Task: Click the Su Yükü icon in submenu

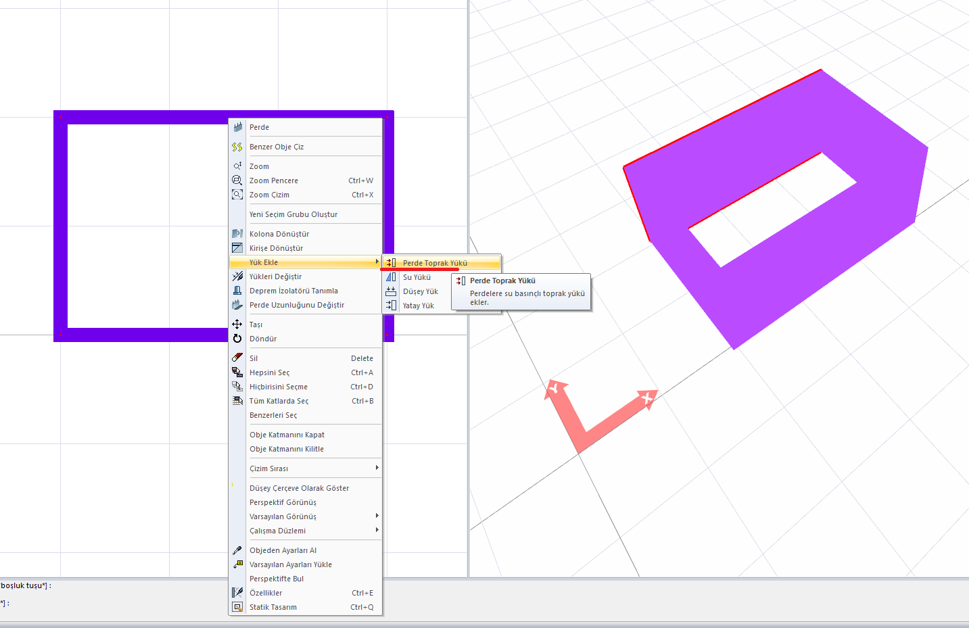Action: tap(391, 277)
